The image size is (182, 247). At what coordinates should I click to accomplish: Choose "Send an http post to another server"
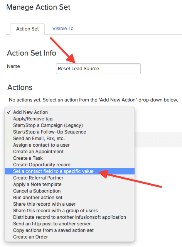point(70,224)
